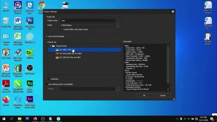
Task: Launch Microsoft Excel desktop shortcut
Action: point(18,39)
